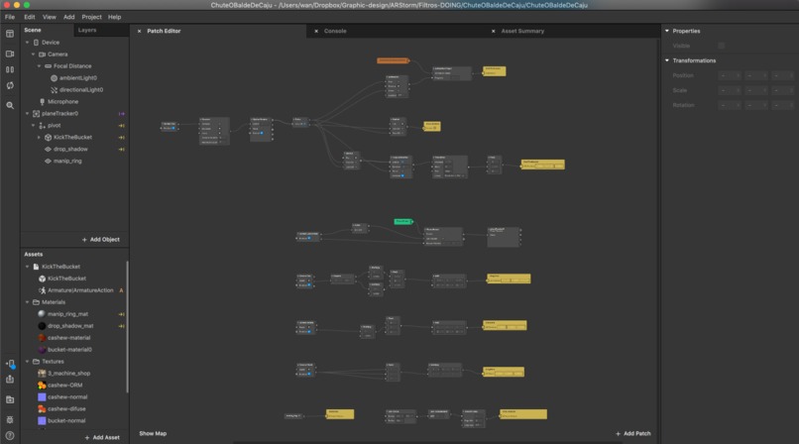
Task: Pause the effect with the pause icon
Action: tap(10, 69)
